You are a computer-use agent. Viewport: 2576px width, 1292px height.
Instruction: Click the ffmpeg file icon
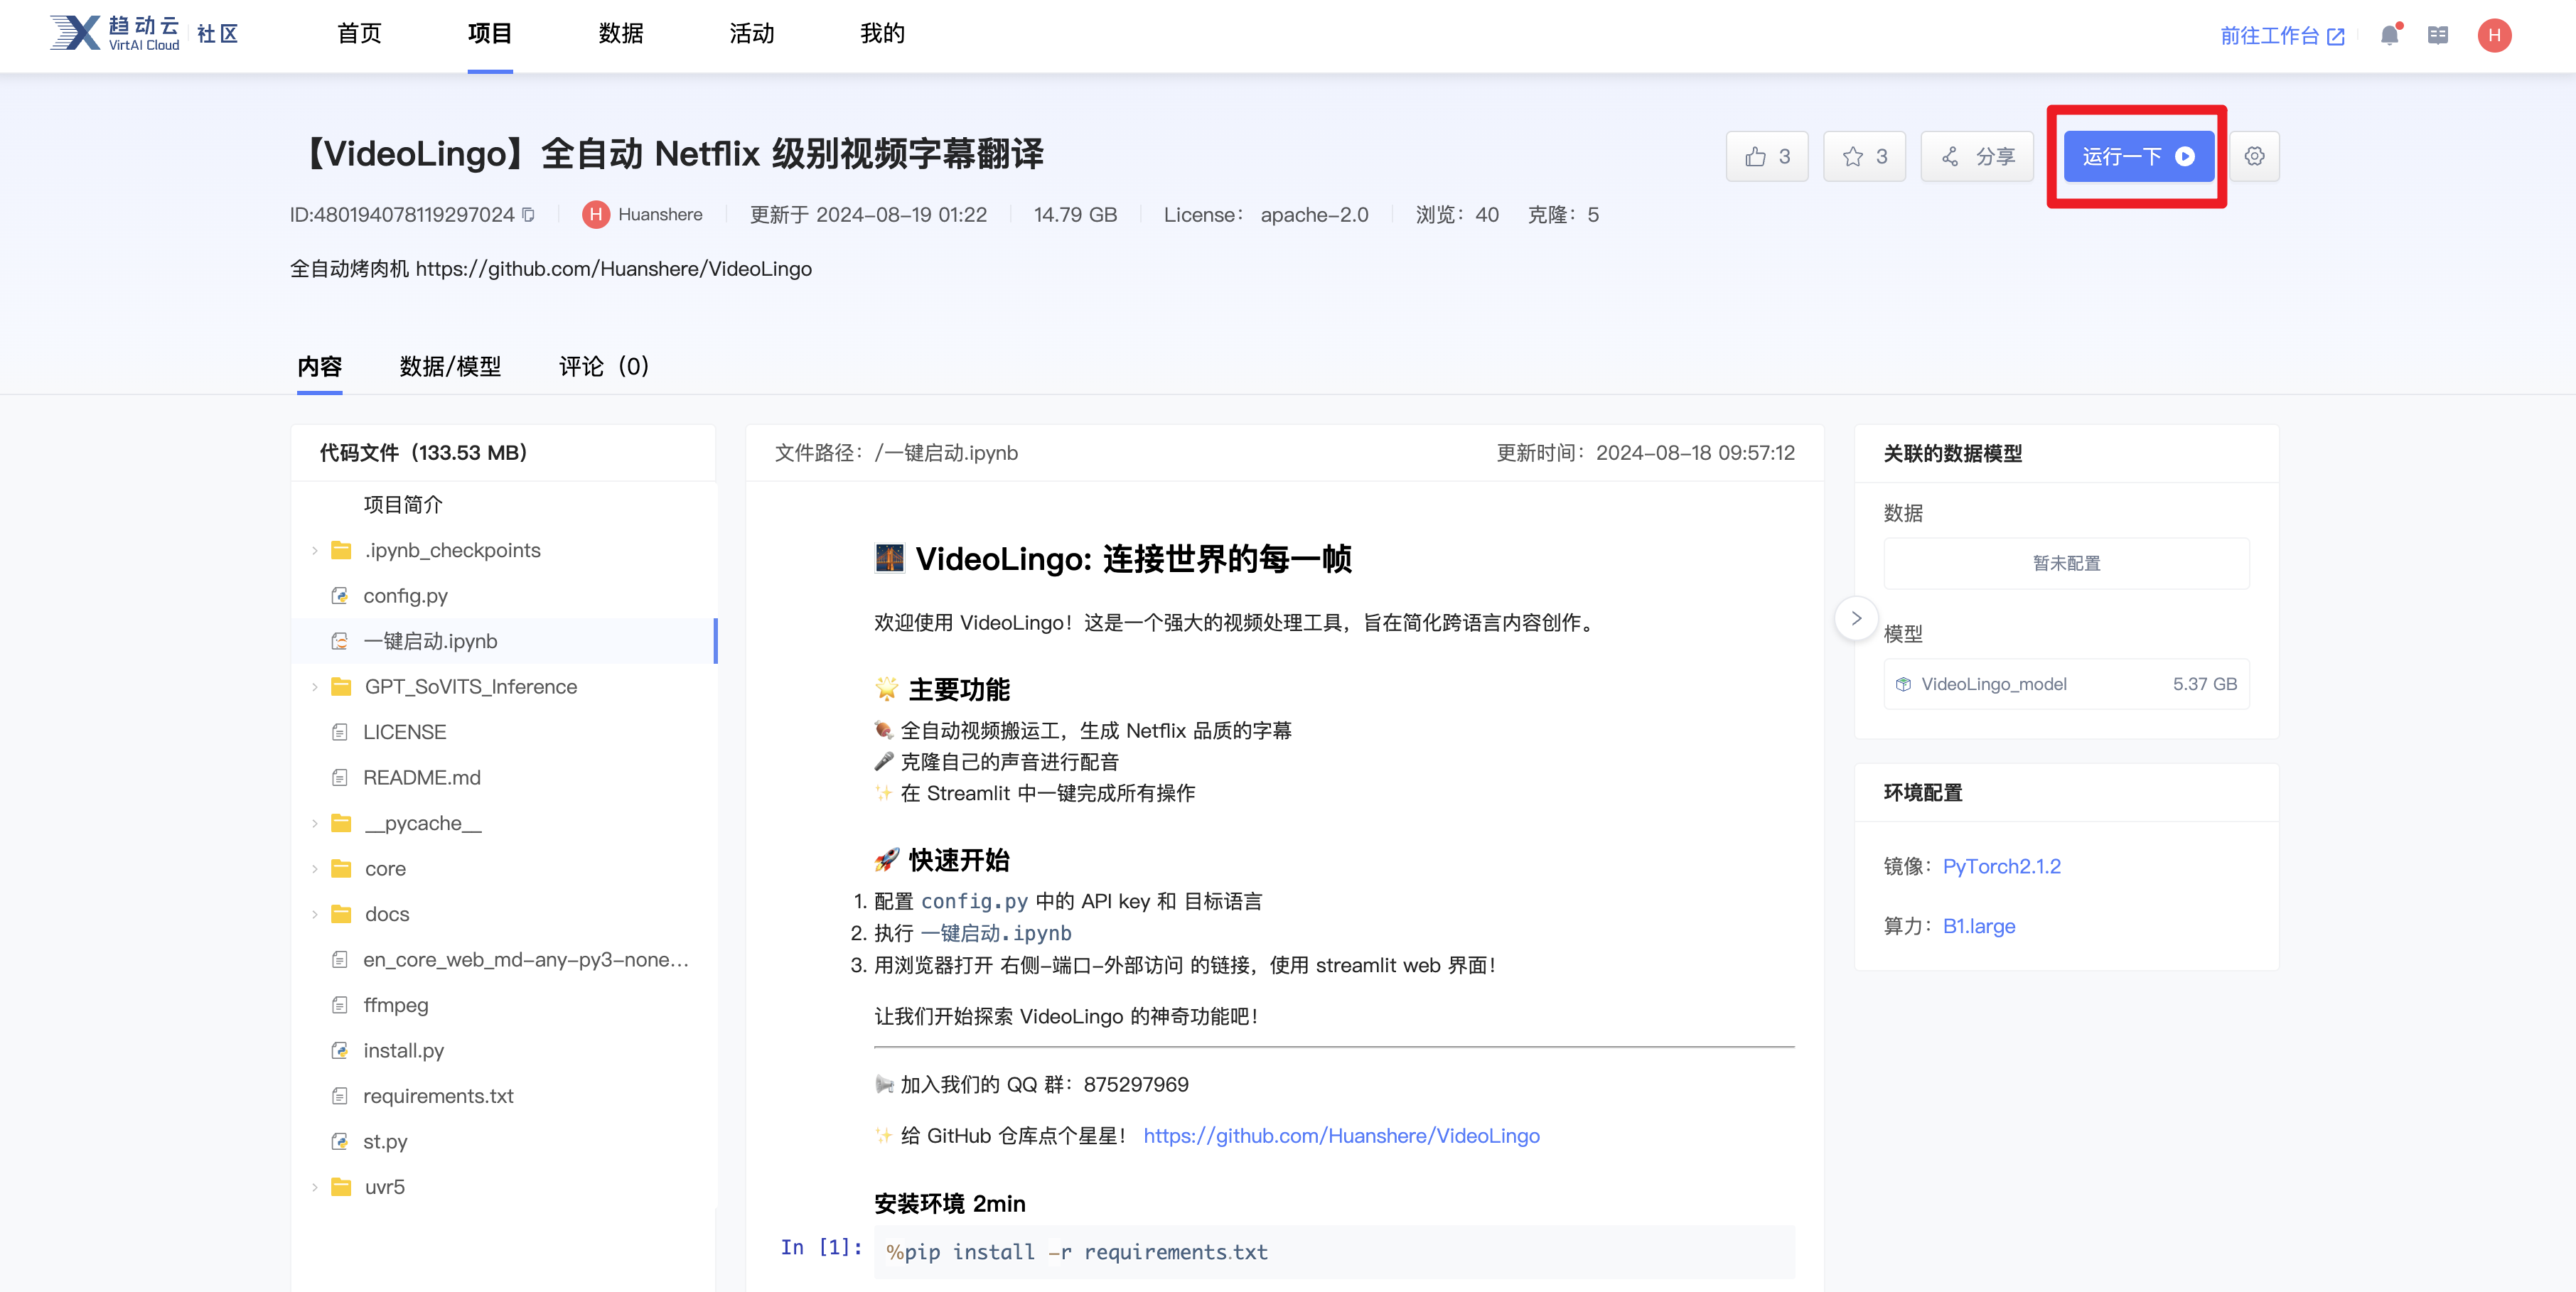340,1005
